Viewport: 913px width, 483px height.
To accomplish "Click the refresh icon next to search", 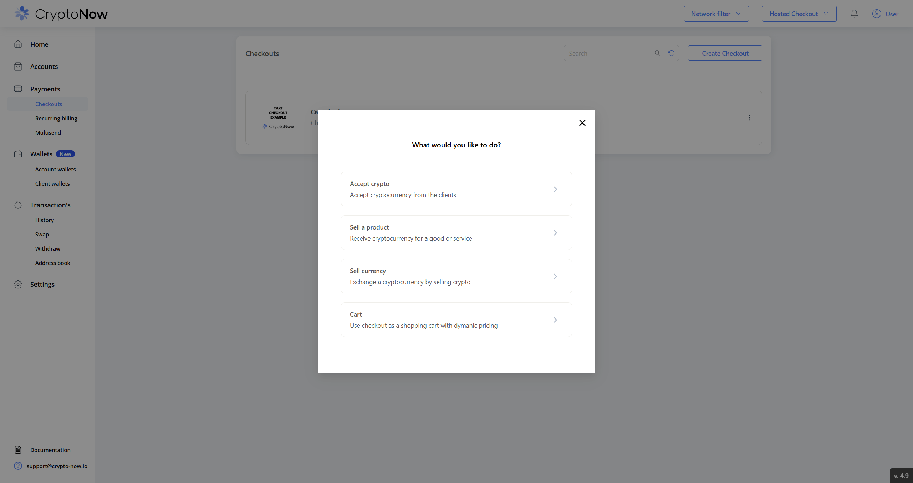I will (x=671, y=53).
